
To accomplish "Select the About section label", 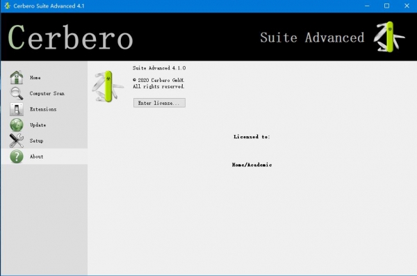I will [x=36, y=156].
